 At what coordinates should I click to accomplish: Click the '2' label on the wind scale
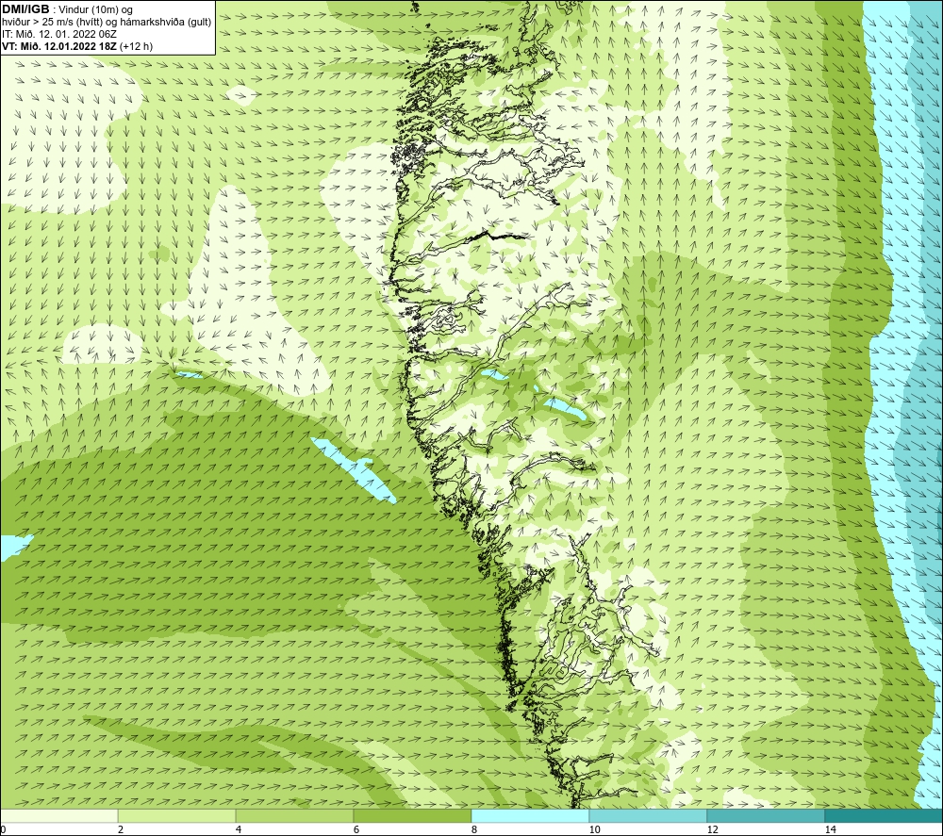pyautogui.click(x=121, y=829)
